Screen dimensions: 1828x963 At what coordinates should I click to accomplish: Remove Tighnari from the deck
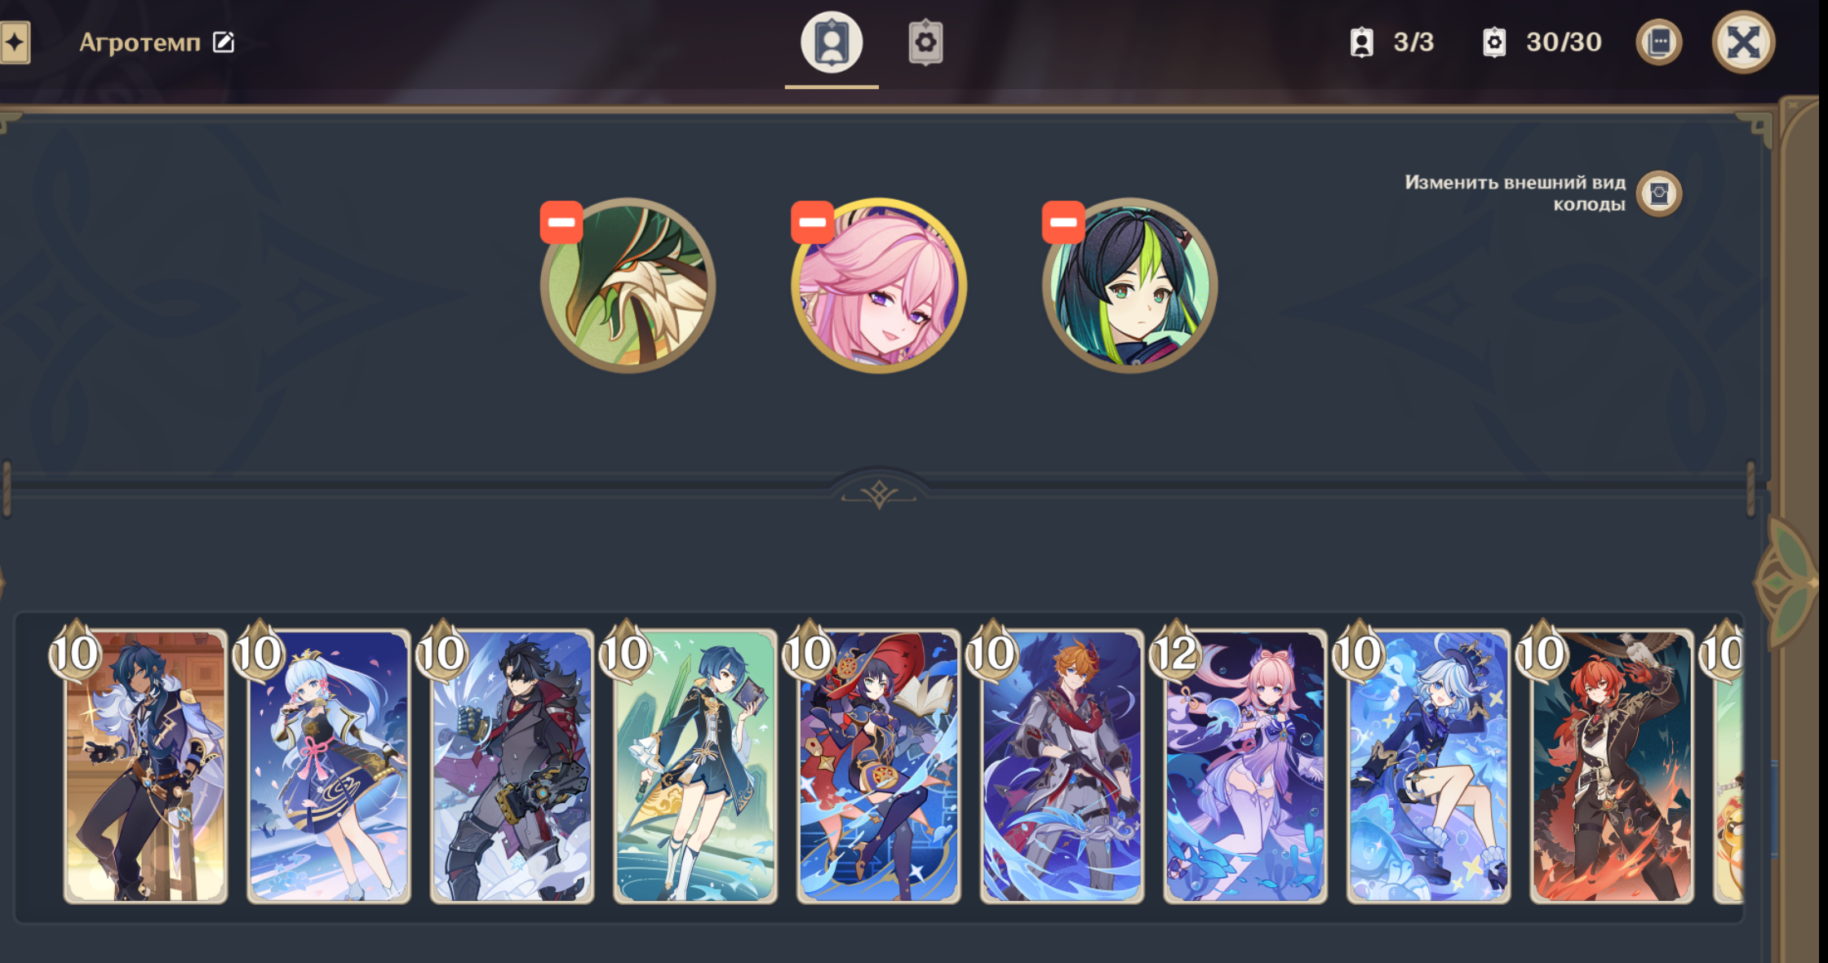coord(1063,222)
